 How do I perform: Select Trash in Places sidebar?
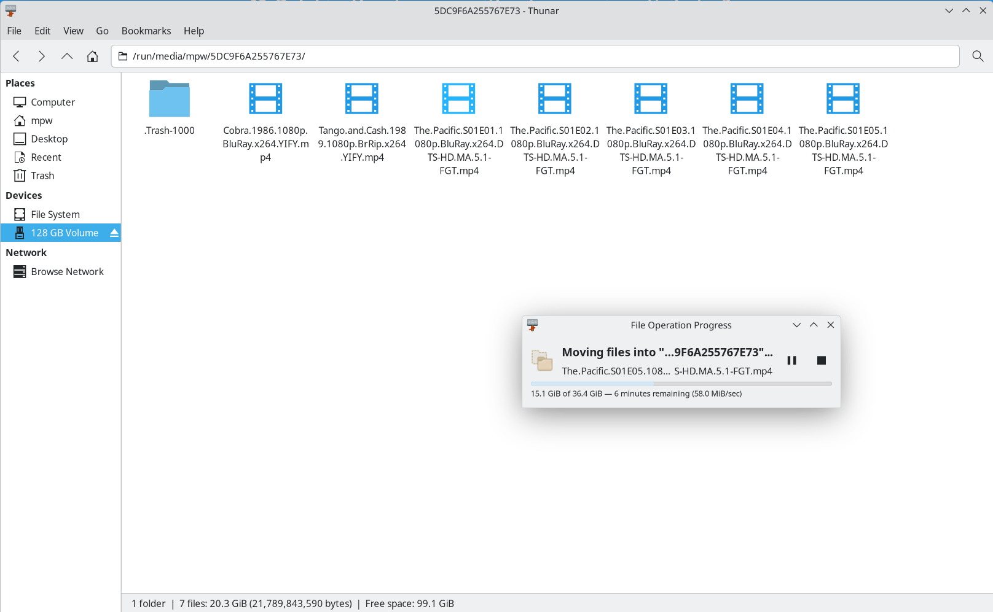pos(42,176)
